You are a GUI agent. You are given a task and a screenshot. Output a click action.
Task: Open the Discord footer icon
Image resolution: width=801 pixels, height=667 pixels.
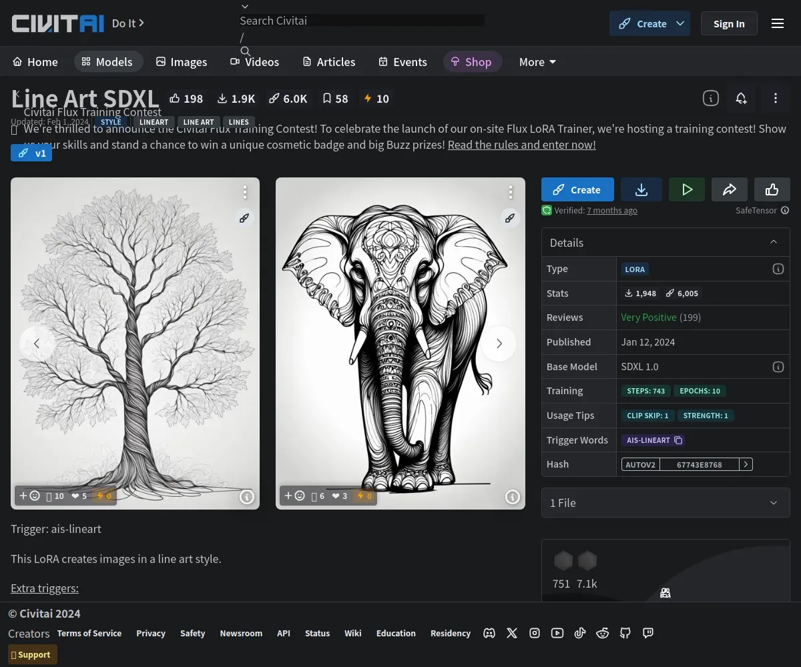click(489, 633)
